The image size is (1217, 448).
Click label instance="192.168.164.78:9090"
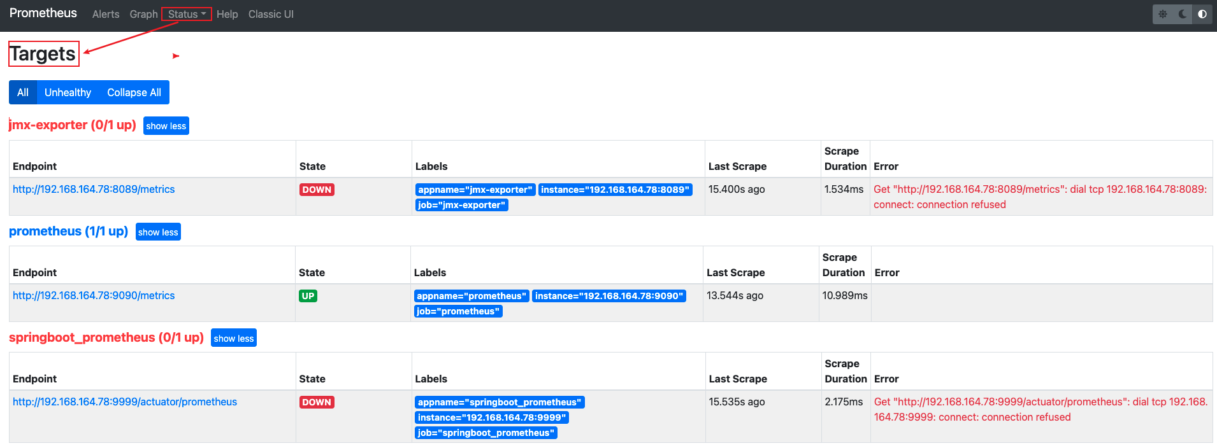609,296
